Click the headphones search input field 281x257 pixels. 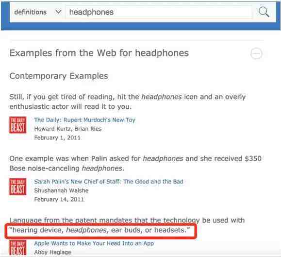click(159, 12)
